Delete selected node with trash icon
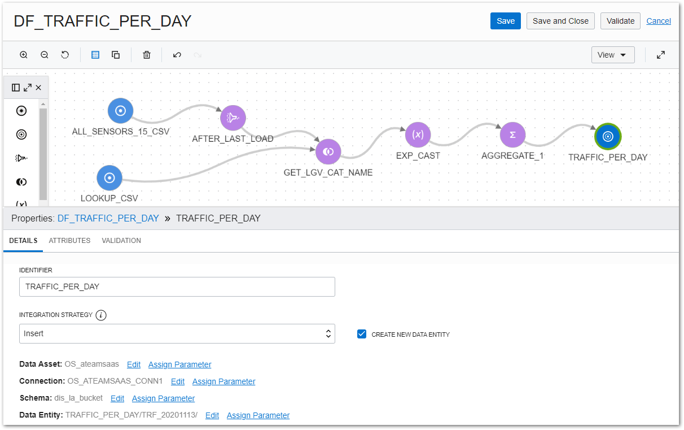 tap(146, 54)
